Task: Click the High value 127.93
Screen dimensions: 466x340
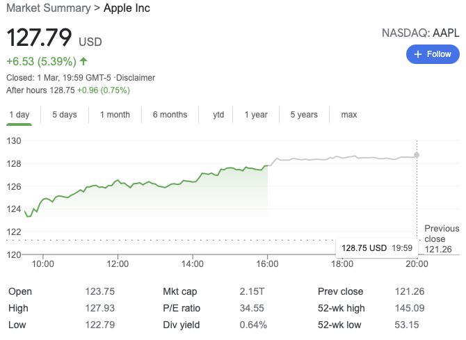Action: (100, 308)
